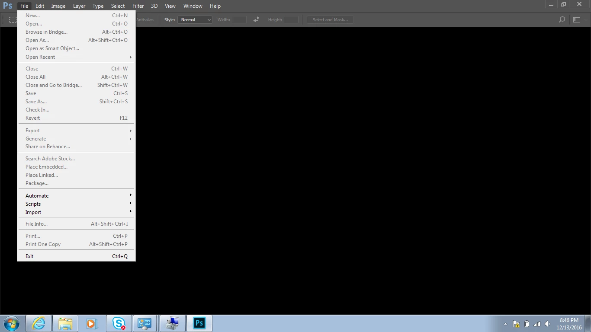
Task: Open the Control Panel taskbar icon
Action: tap(145, 323)
